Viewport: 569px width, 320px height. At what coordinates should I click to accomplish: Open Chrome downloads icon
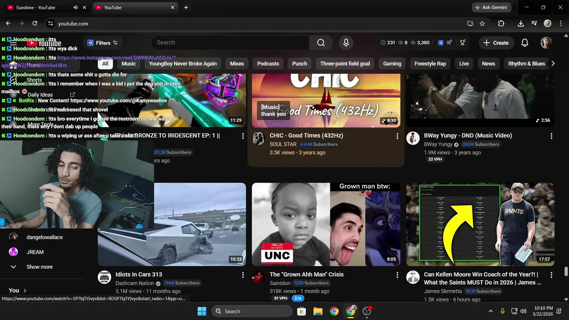[521, 24]
